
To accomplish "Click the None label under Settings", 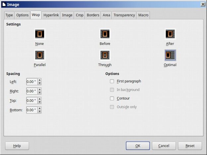I will [x=39, y=43].
